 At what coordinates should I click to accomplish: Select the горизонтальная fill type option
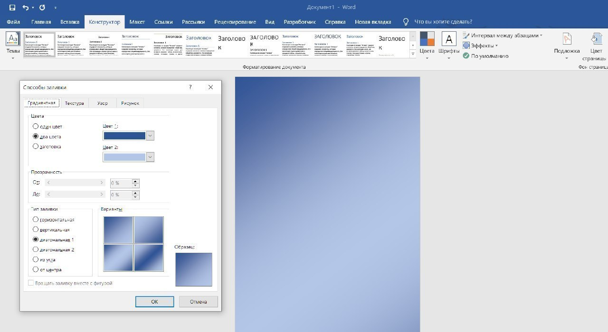pyautogui.click(x=36, y=220)
